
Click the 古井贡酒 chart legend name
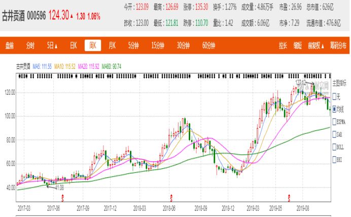[x=23, y=66]
